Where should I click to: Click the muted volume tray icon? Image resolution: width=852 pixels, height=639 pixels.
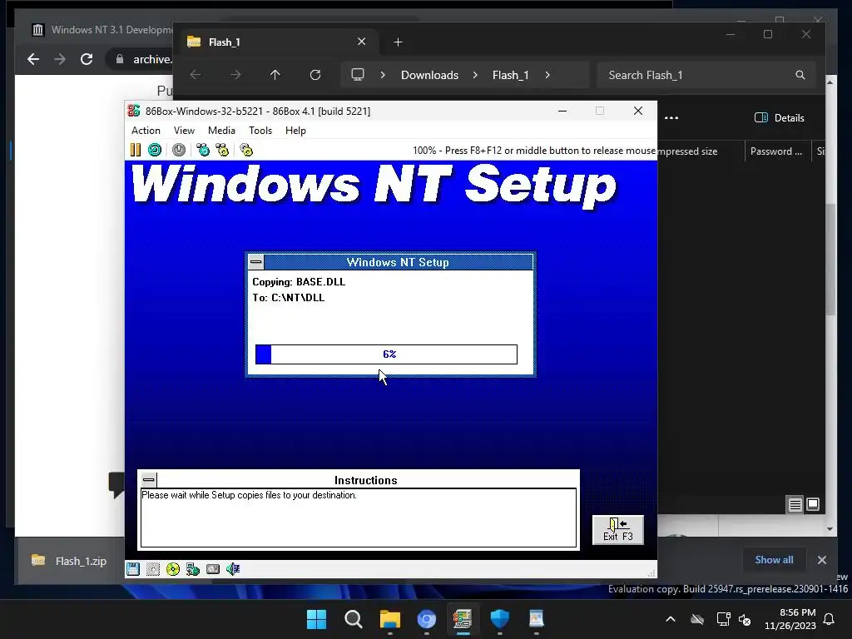pos(745,619)
